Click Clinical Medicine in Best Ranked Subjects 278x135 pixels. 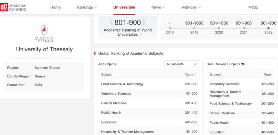pyautogui.click(x=222, y=113)
